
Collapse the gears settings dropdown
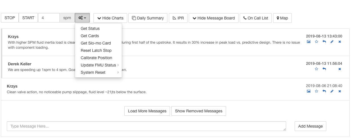click(x=82, y=18)
